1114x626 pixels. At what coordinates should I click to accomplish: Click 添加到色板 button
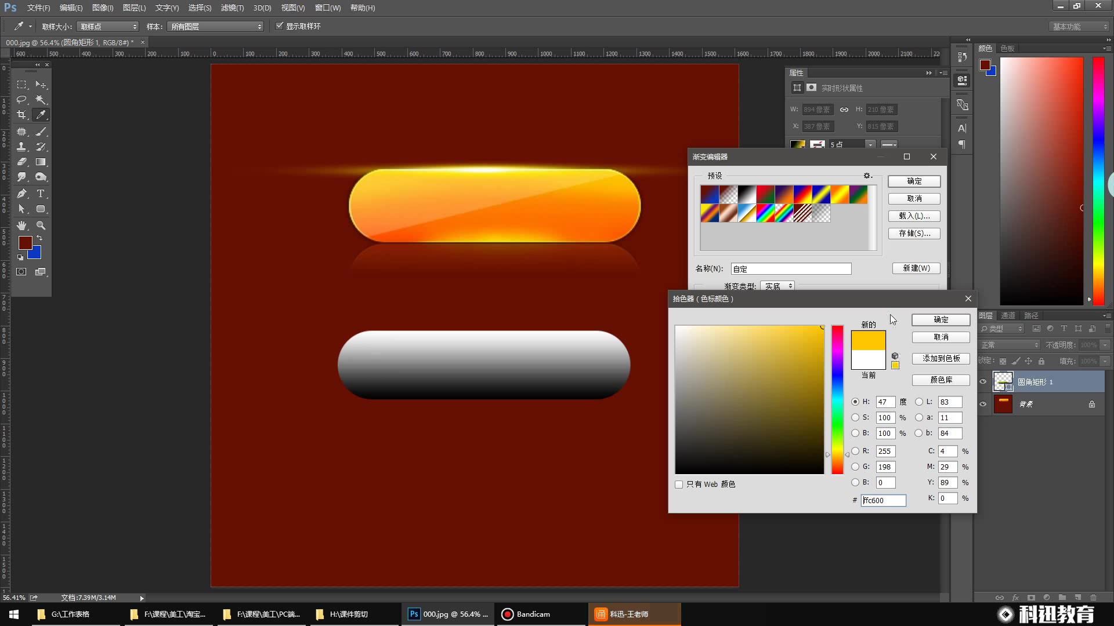941,359
